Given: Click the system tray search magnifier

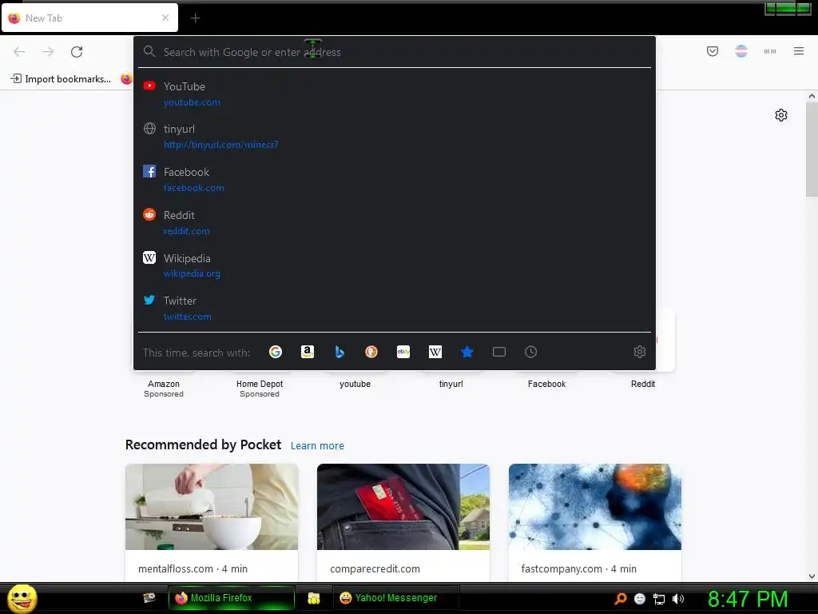Looking at the screenshot, I should point(620,598).
